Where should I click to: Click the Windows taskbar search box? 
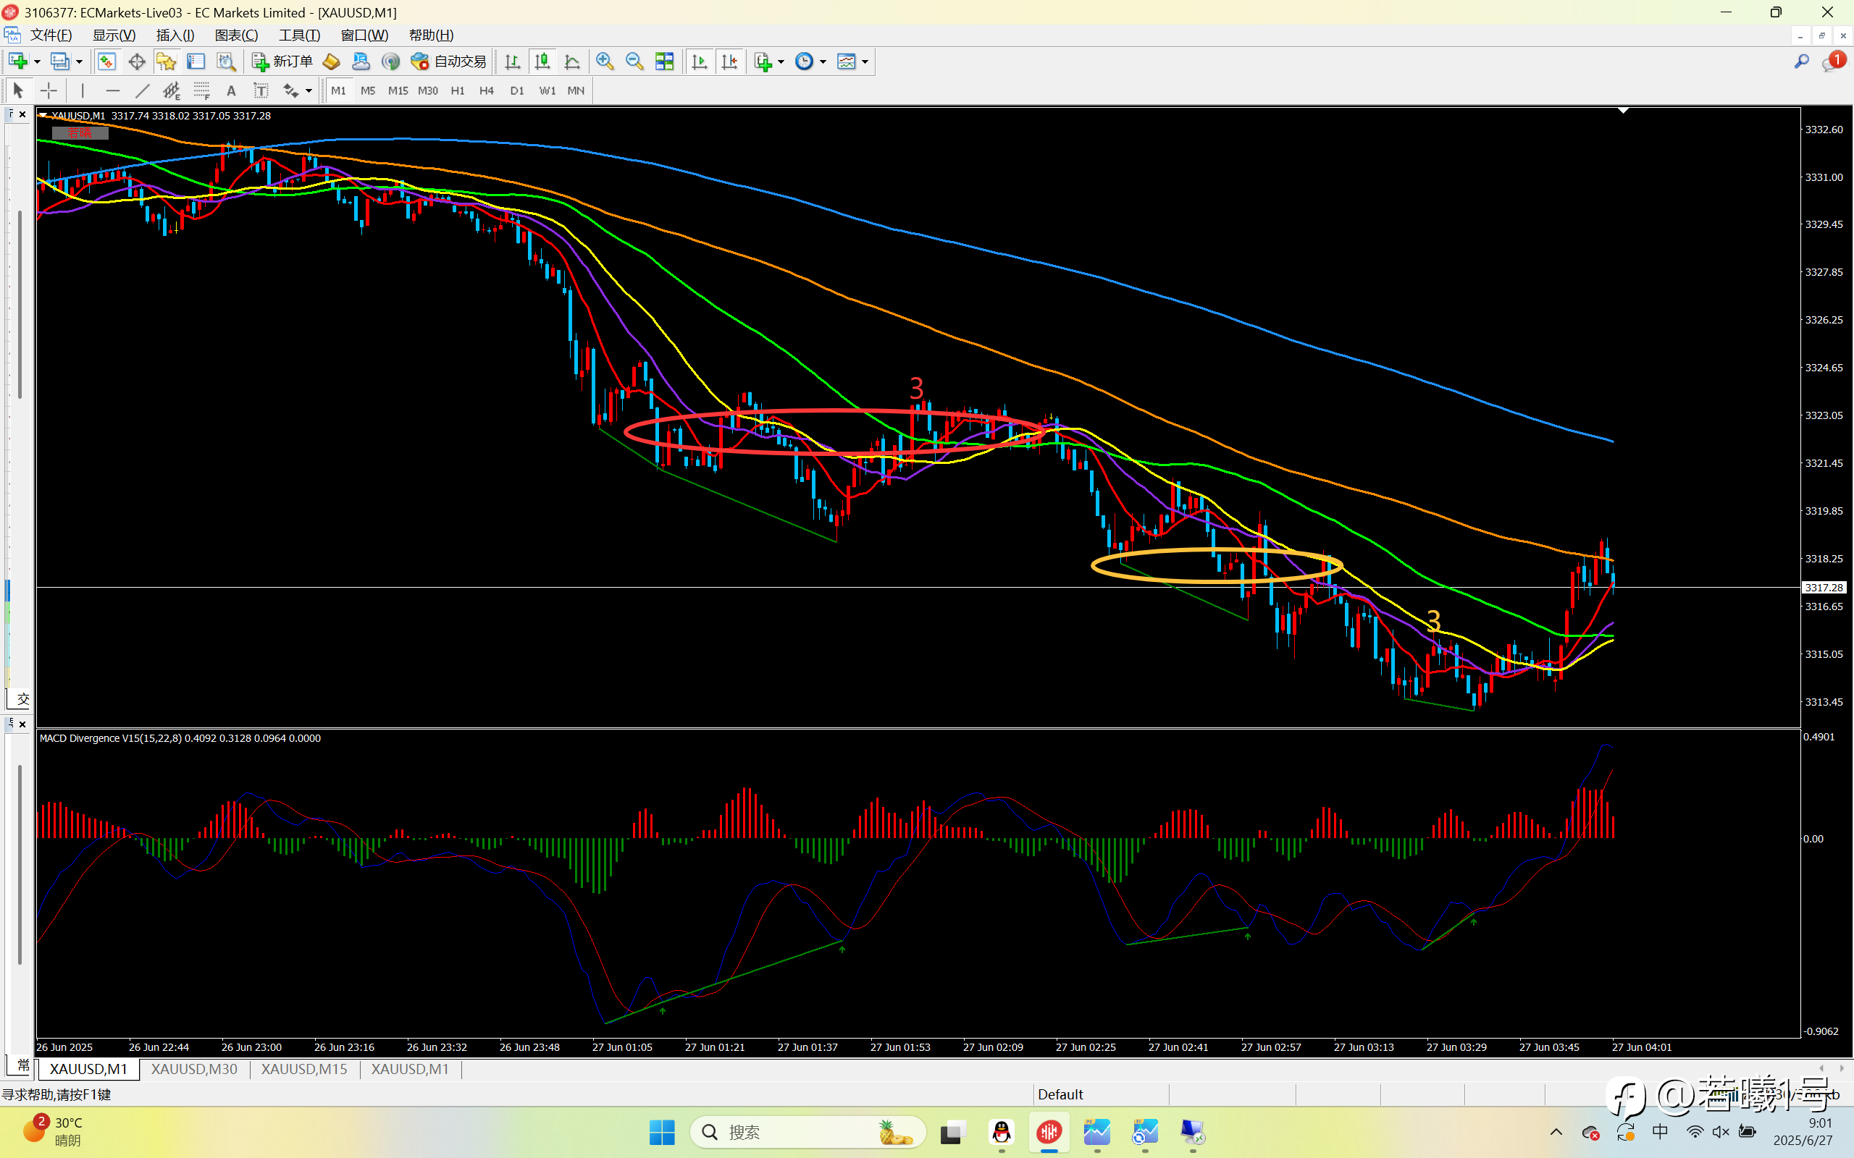coord(808,1132)
